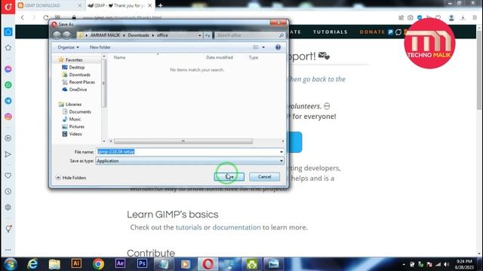Viewport: 483px width, 271px height.
Task: Show hidden system tray icons
Action: point(404,264)
